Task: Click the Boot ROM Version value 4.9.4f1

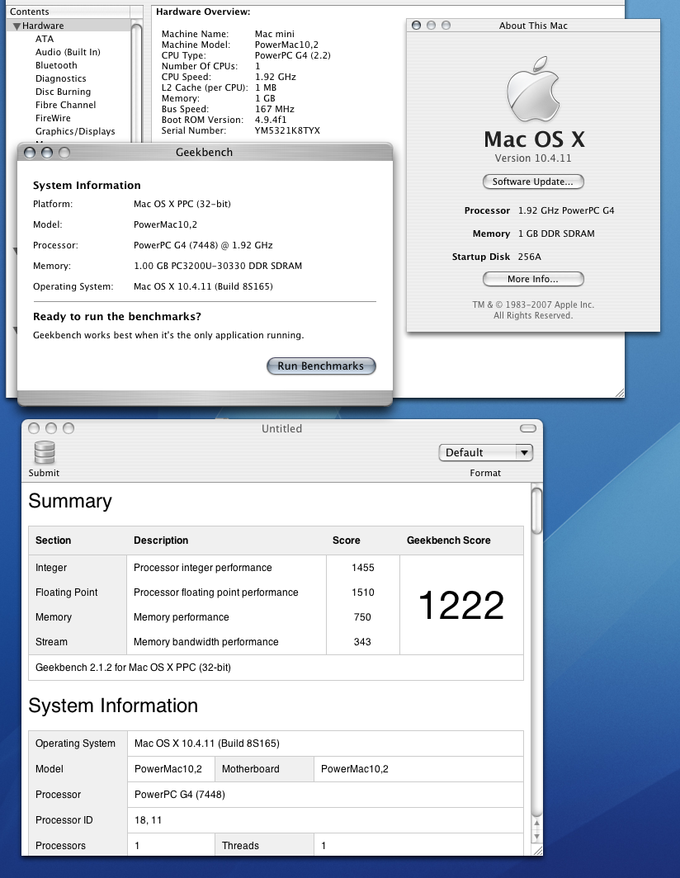Action: [x=271, y=120]
